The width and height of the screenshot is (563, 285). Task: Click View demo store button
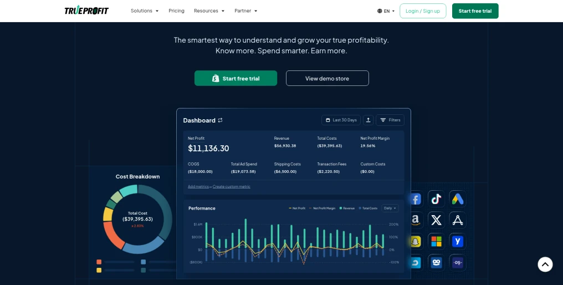327,78
